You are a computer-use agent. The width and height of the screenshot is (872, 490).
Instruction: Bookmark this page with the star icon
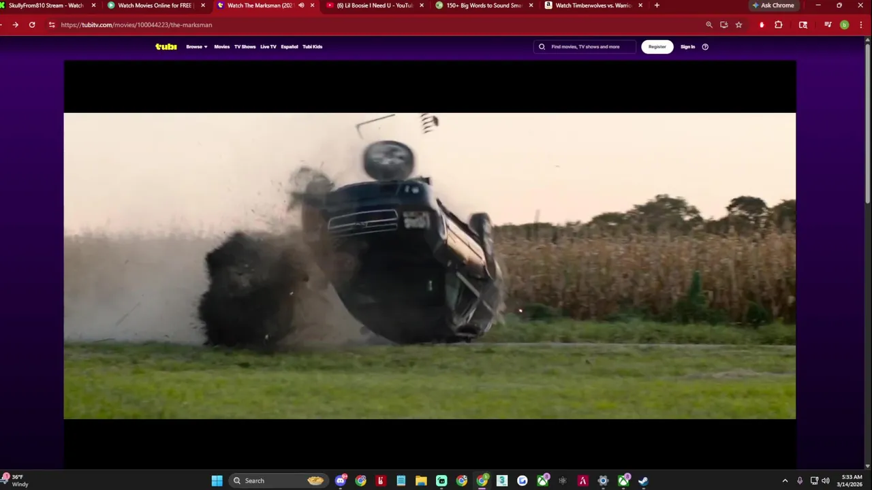coord(738,24)
